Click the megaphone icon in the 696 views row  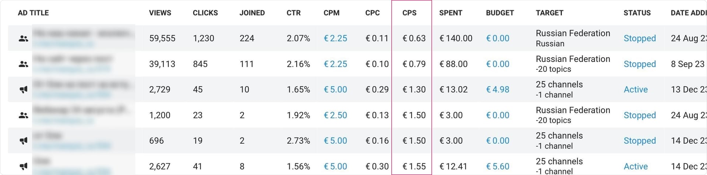point(24,141)
